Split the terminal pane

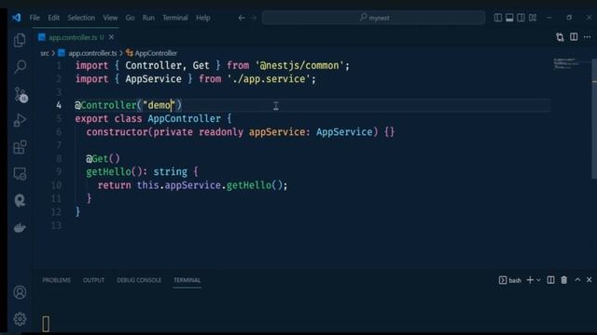click(550, 280)
